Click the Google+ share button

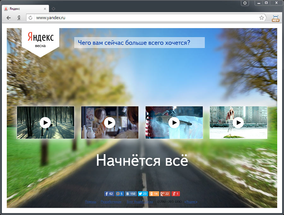[165, 194]
